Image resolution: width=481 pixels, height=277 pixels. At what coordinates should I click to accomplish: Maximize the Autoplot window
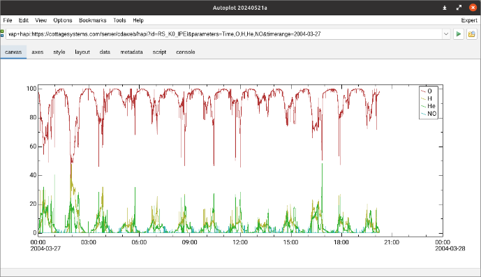pyautogui.click(x=459, y=8)
